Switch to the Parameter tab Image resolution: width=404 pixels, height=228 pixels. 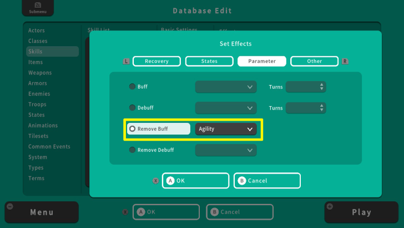click(262, 61)
